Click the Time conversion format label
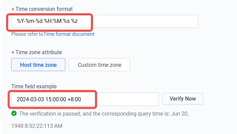The width and height of the screenshot is (237, 134). (x=44, y=9)
